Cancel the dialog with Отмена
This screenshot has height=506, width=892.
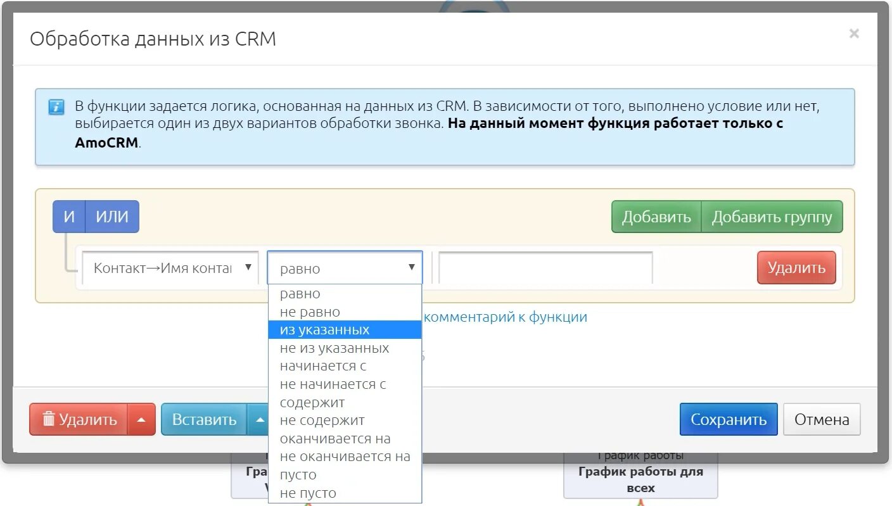(822, 419)
